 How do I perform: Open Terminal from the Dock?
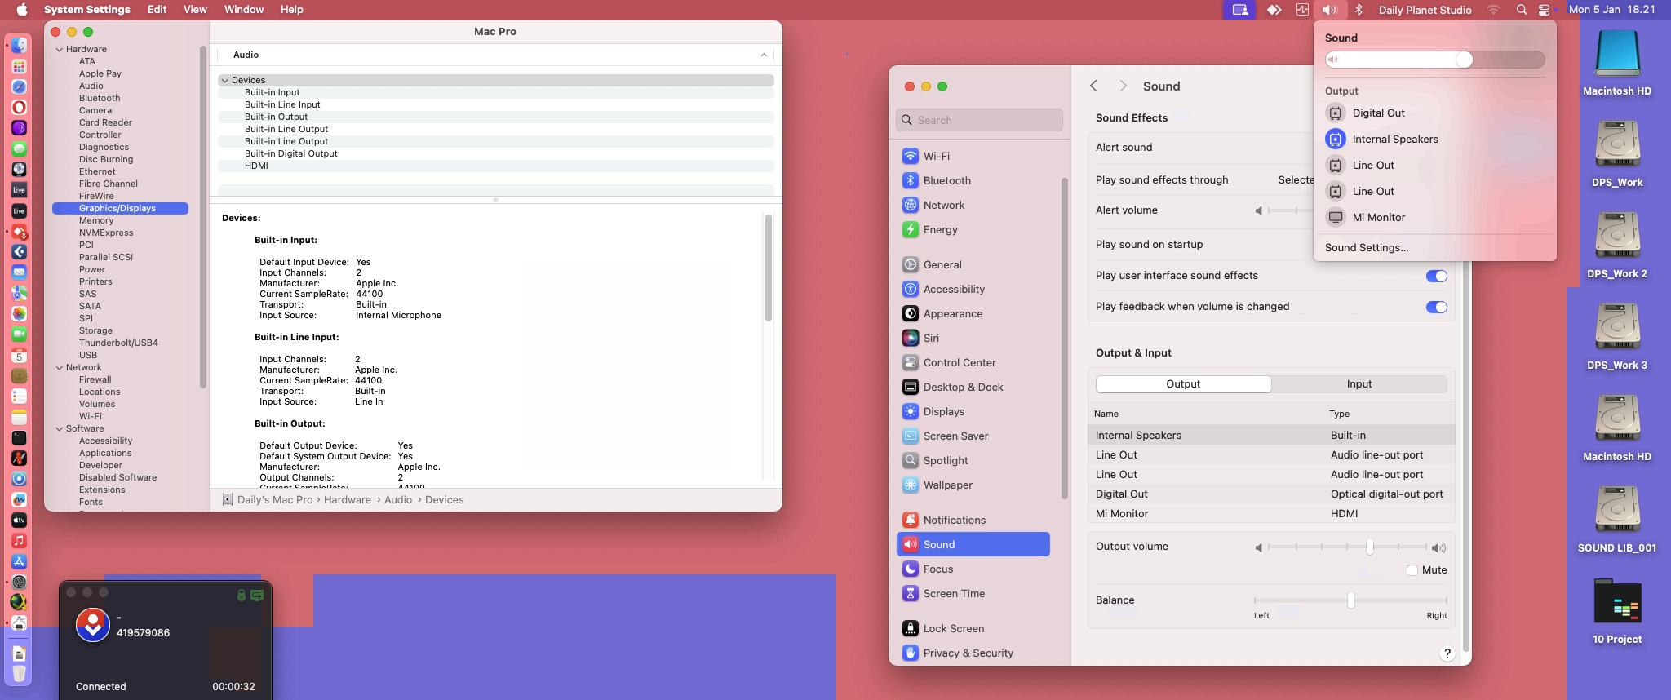coord(19,437)
